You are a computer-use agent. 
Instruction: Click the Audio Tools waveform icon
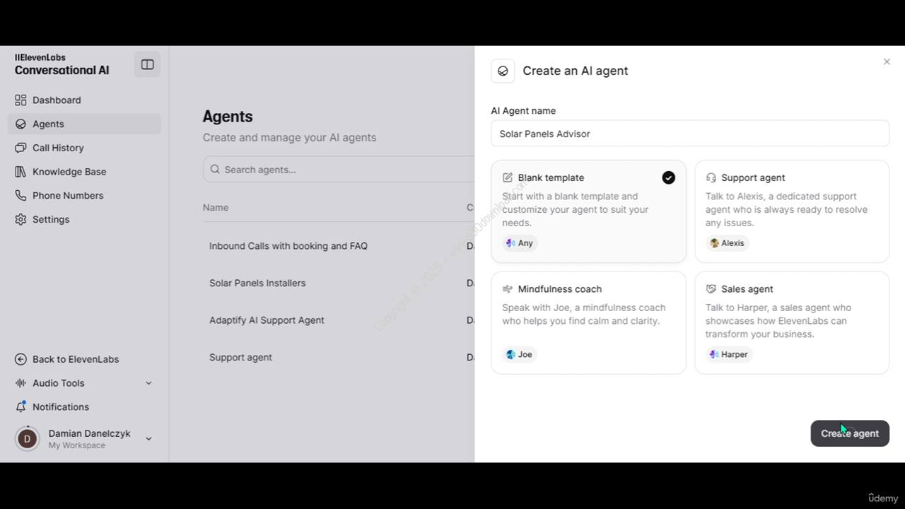tap(21, 383)
